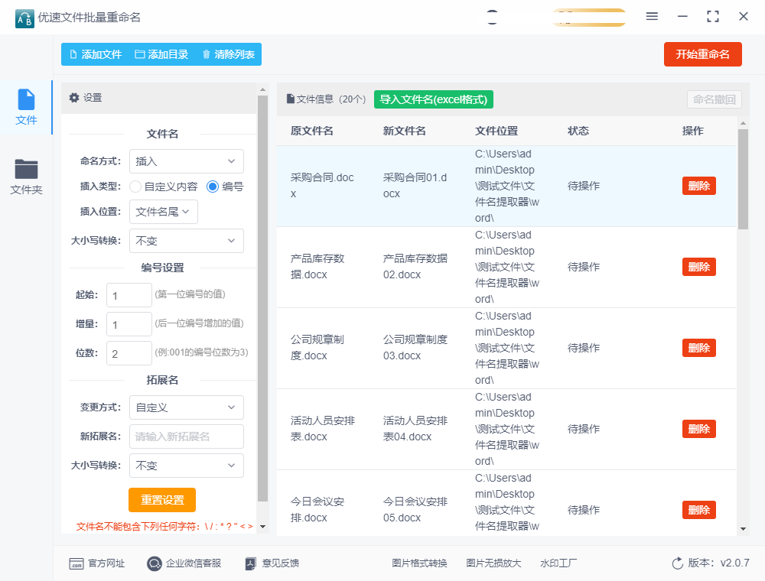Click the 增量 number input field
Screen dimensions: 765x581
coord(129,325)
